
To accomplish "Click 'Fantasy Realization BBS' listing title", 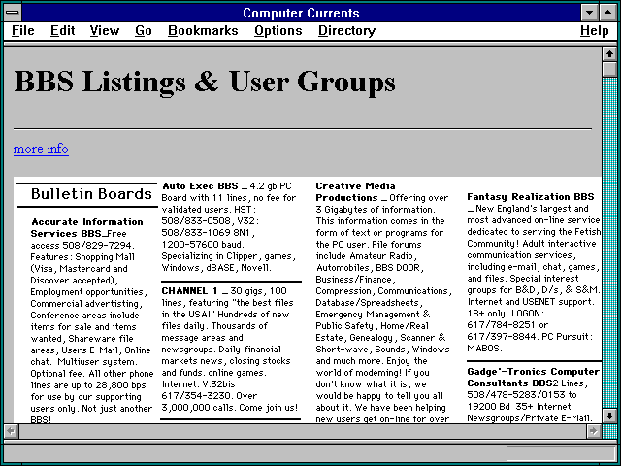I will (x=531, y=197).
